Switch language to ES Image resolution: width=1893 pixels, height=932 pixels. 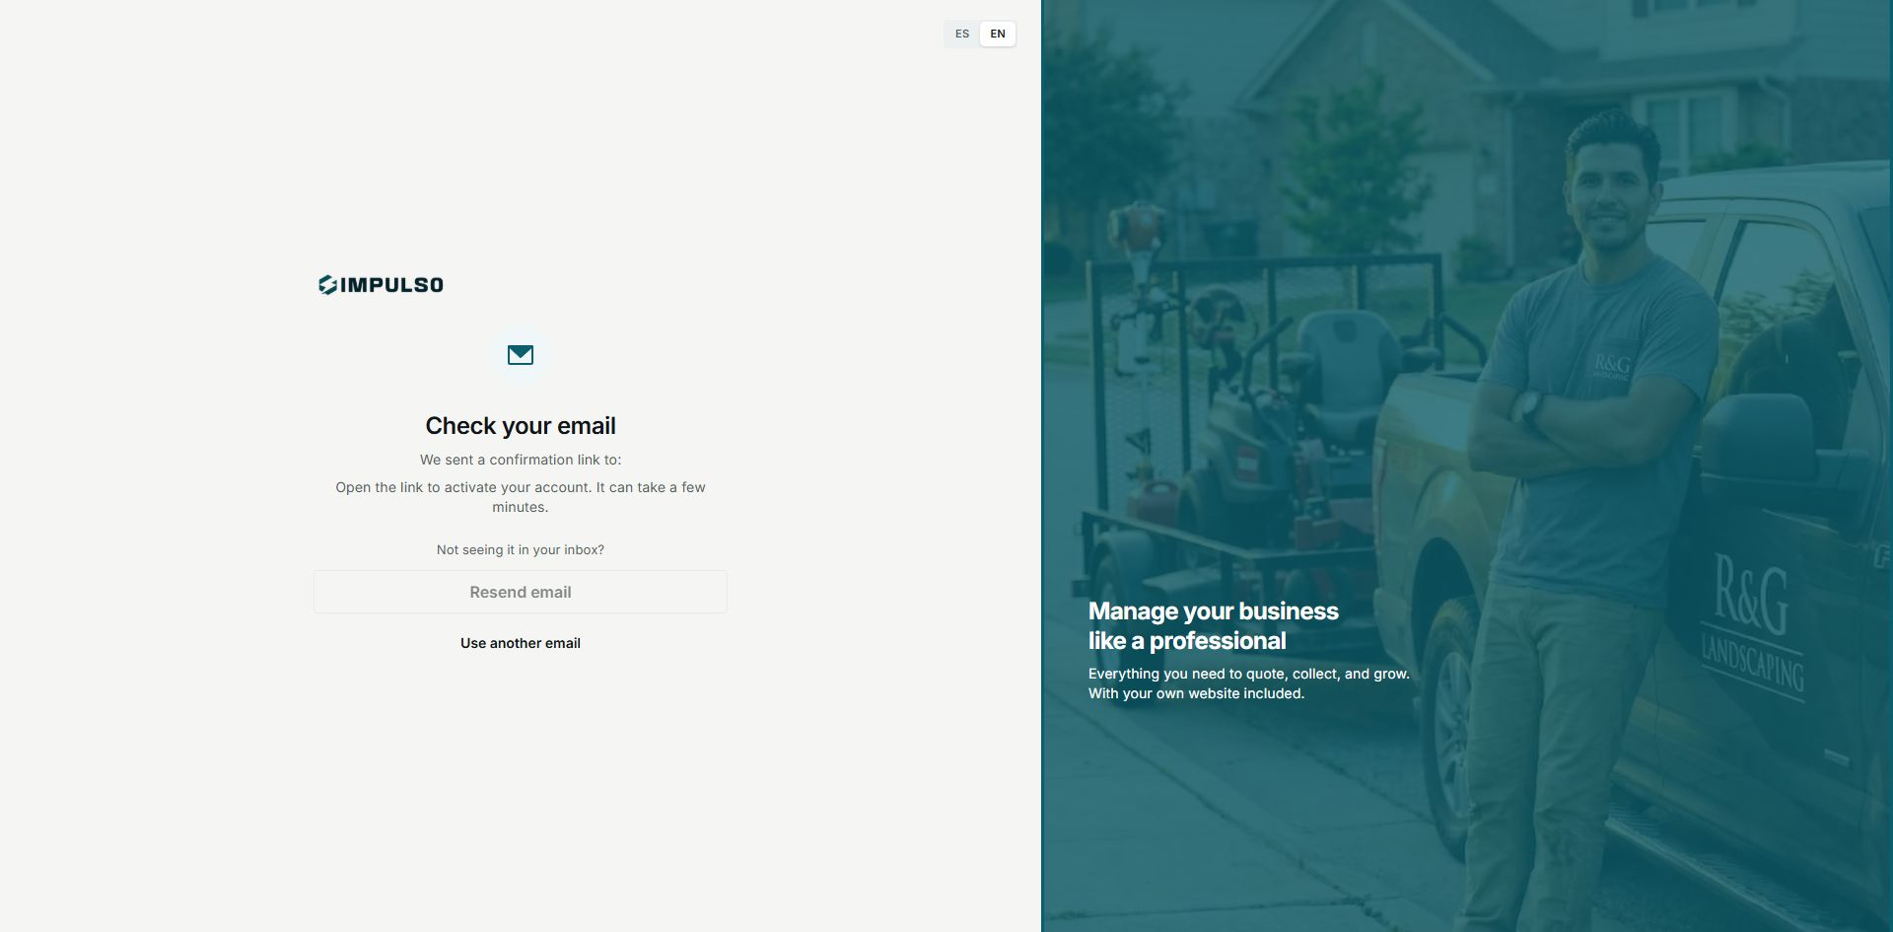pos(962,34)
